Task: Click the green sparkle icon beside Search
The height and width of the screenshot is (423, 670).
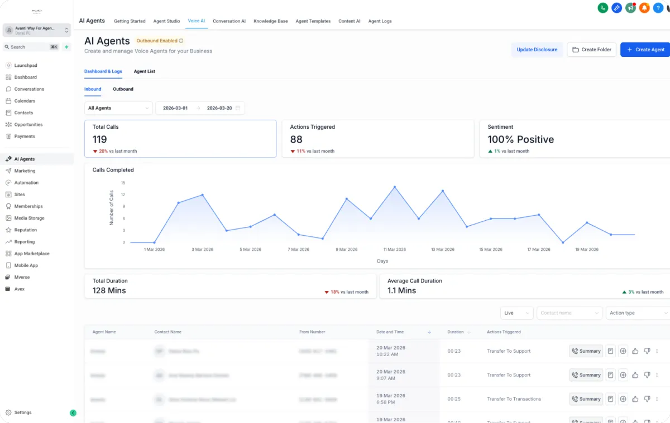Action: pyautogui.click(x=66, y=47)
